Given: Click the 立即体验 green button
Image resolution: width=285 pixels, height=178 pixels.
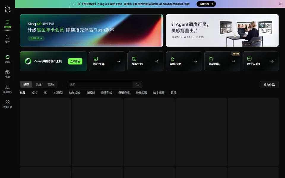Looking at the screenshot, I should tap(75, 61).
